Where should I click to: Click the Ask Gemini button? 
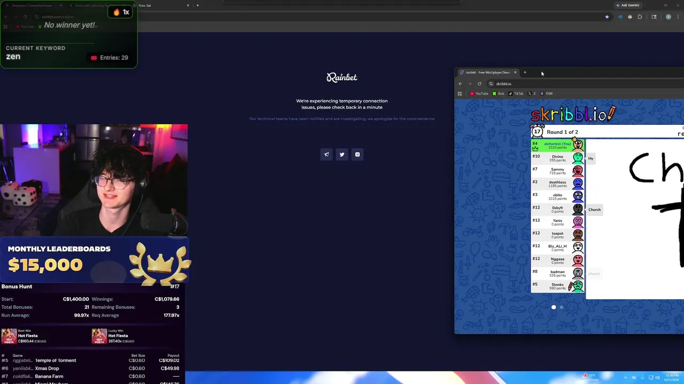click(x=627, y=5)
